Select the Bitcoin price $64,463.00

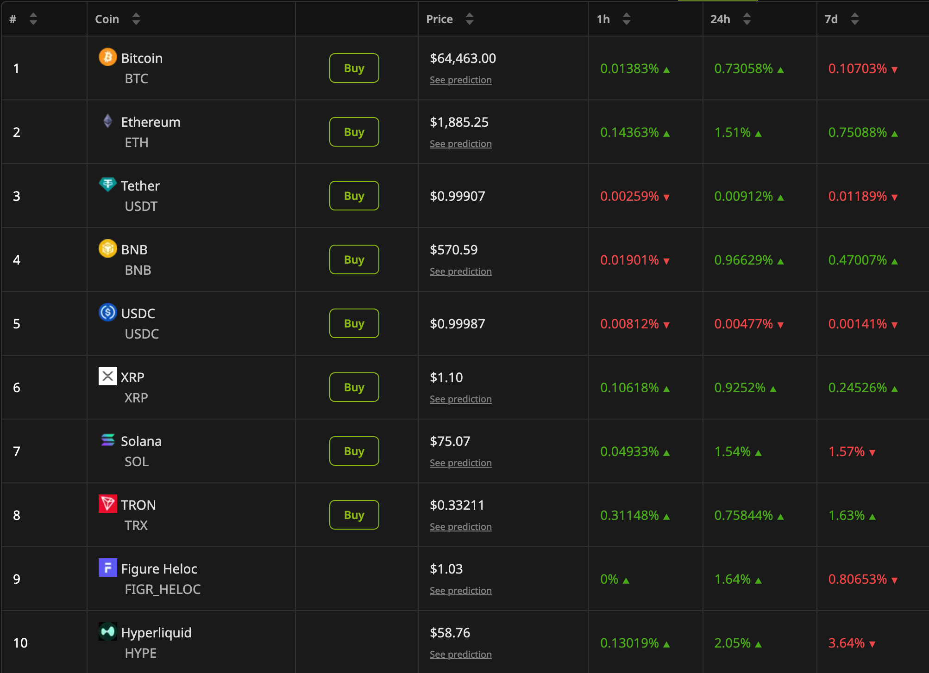tap(463, 58)
